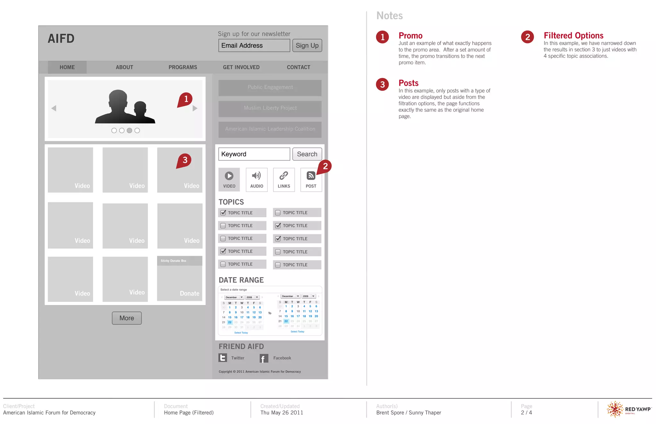Open the GET INVOLVED menu item
This screenshot has height=424, width=656.
click(x=241, y=67)
